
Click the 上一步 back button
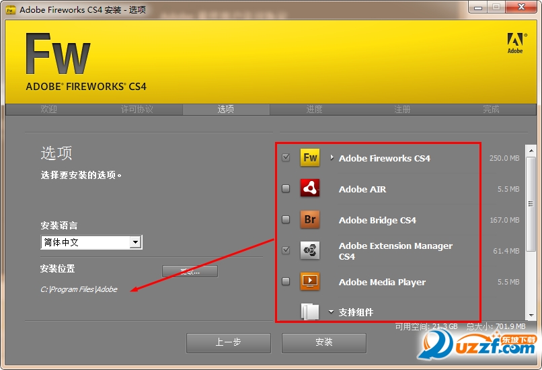pos(228,342)
